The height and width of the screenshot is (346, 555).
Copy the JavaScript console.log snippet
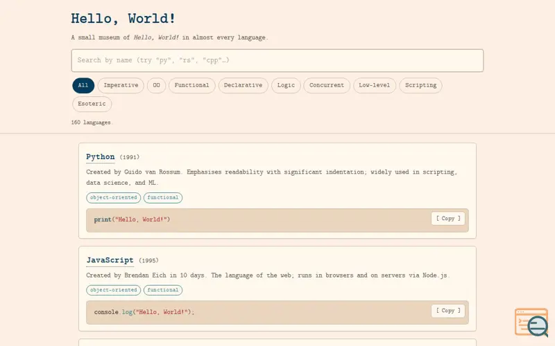[x=448, y=311]
